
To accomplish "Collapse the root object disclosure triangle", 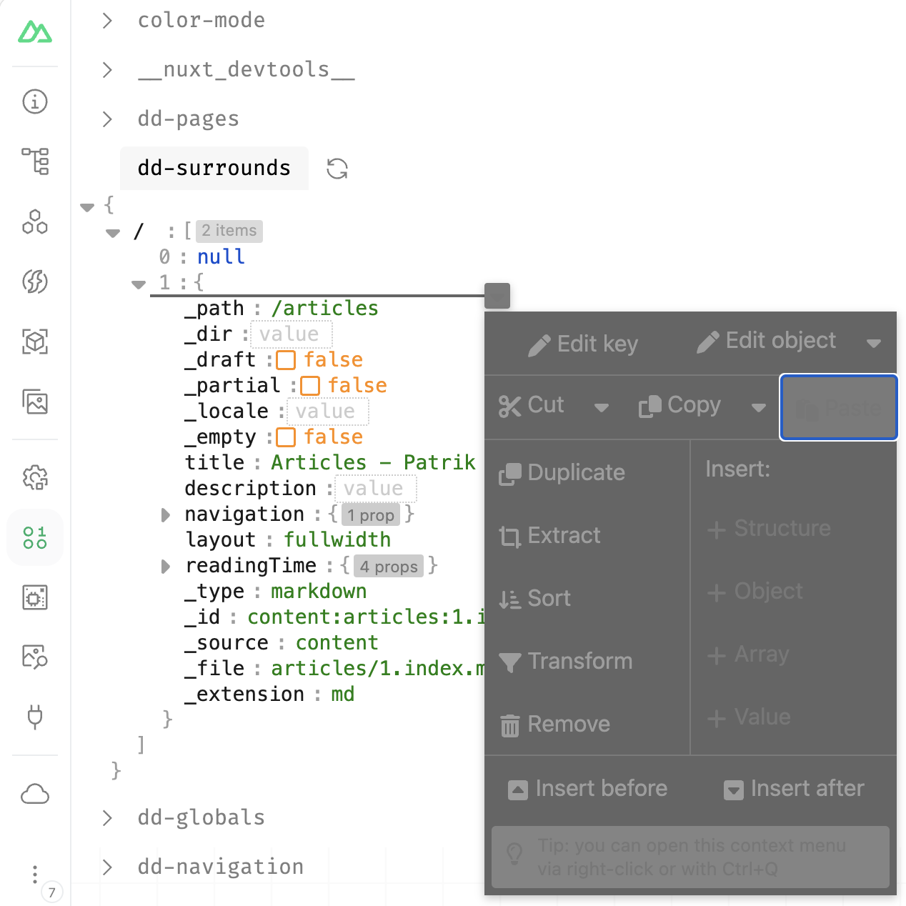I will [x=87, y=206].
